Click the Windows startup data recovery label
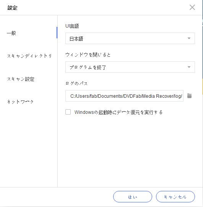The image size is (203, 207). point(119,112)
